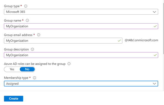Show info about Azure AD roles assignment

(69, 64)
